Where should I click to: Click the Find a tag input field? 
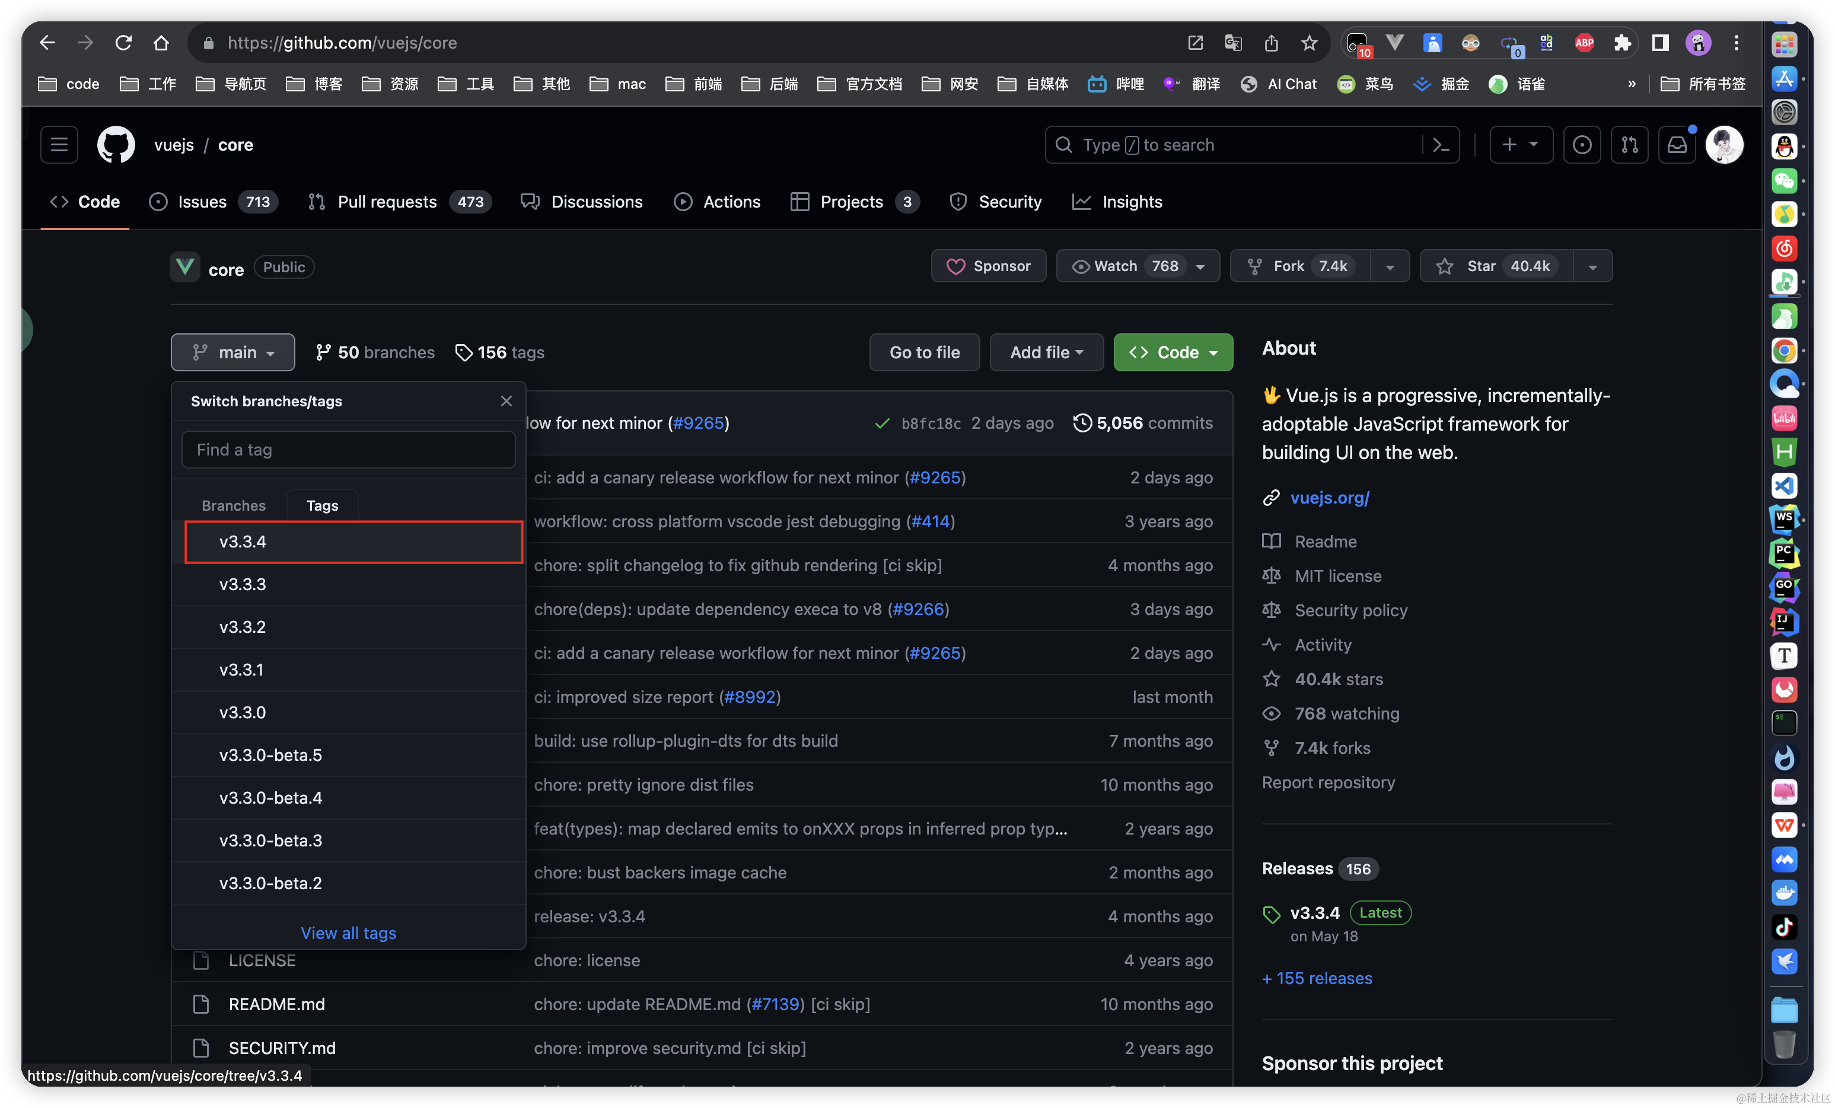click(348, 449)
